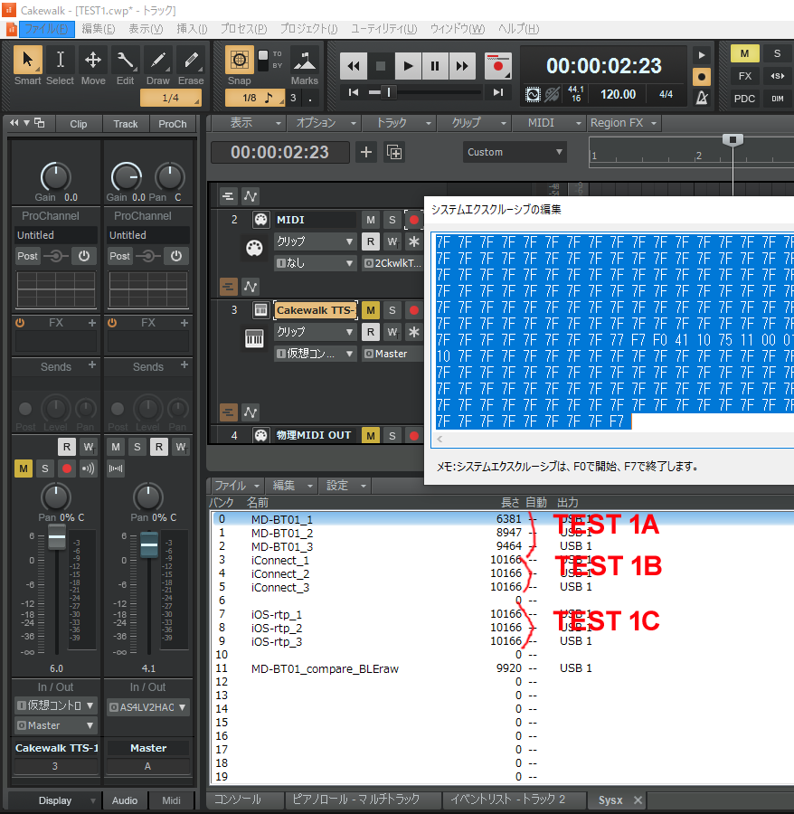794x814 pixels.
Task: Pause playback in the transport
Action: pyautogui.click(x=435, y=66)
